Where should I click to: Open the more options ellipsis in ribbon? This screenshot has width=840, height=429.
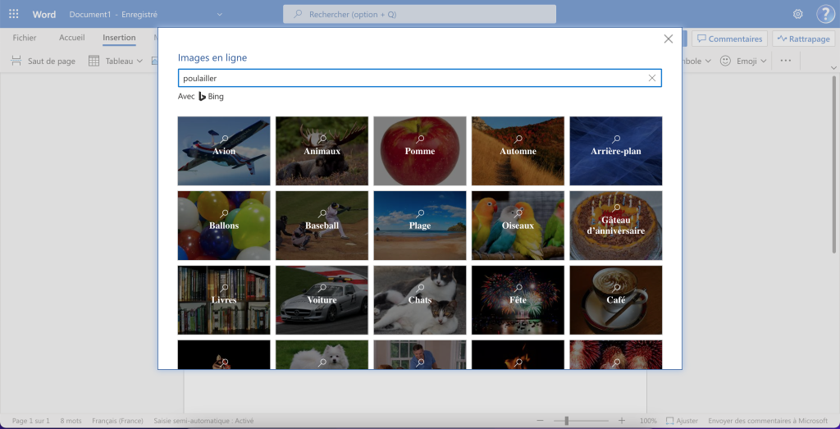tap(786, 61)
